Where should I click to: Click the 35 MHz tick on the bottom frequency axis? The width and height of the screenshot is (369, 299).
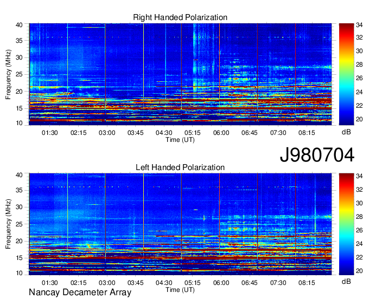(19, 190)
